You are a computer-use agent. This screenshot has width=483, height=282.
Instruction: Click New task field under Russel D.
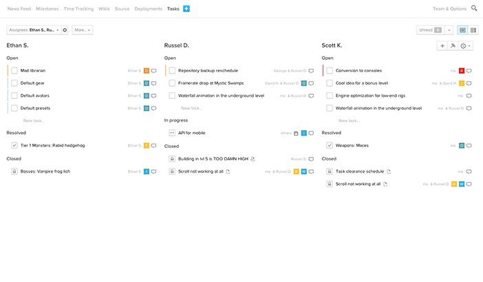[x=191, y=108]
